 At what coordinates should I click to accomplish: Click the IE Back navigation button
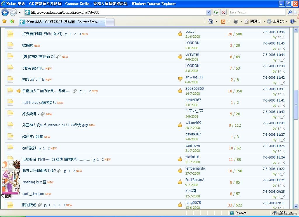(x=5, y=12)
